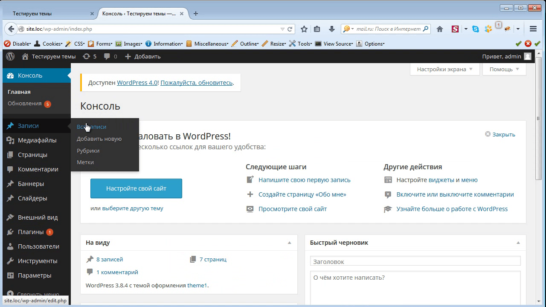
Task: Open the Outline dropdown in Web Developer toolbar
Action: 245,43
